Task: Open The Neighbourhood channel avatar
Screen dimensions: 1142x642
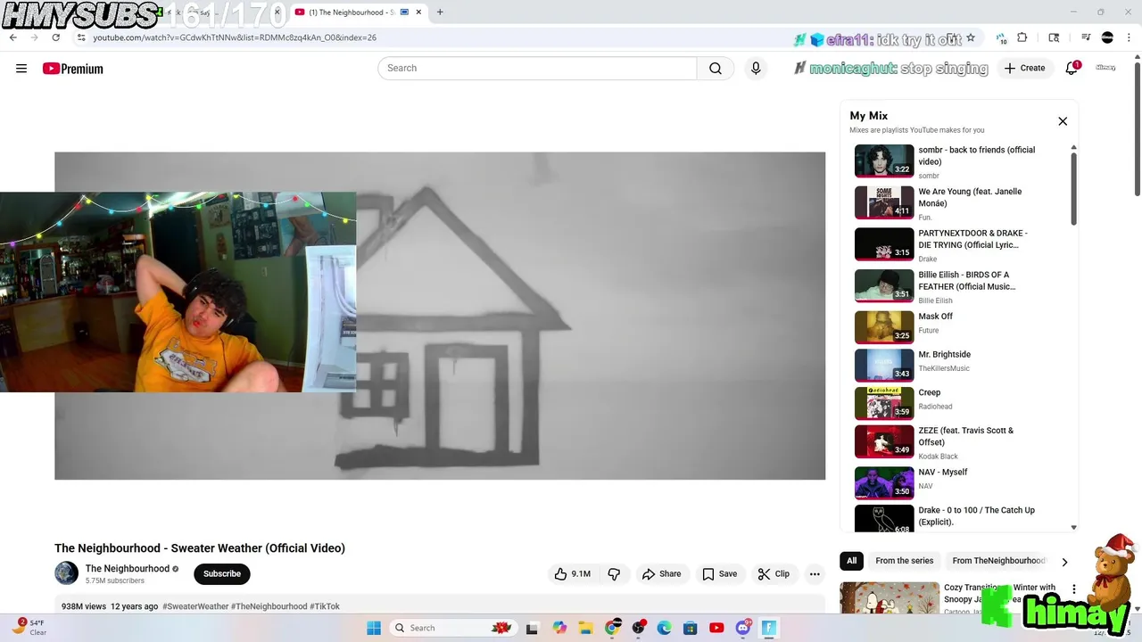Action: pyautogui.click(x=66, y=573)
